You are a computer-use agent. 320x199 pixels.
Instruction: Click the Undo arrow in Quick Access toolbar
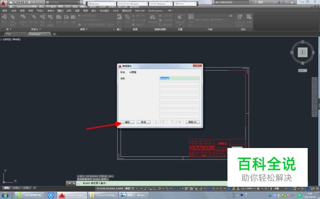point(34,2)
